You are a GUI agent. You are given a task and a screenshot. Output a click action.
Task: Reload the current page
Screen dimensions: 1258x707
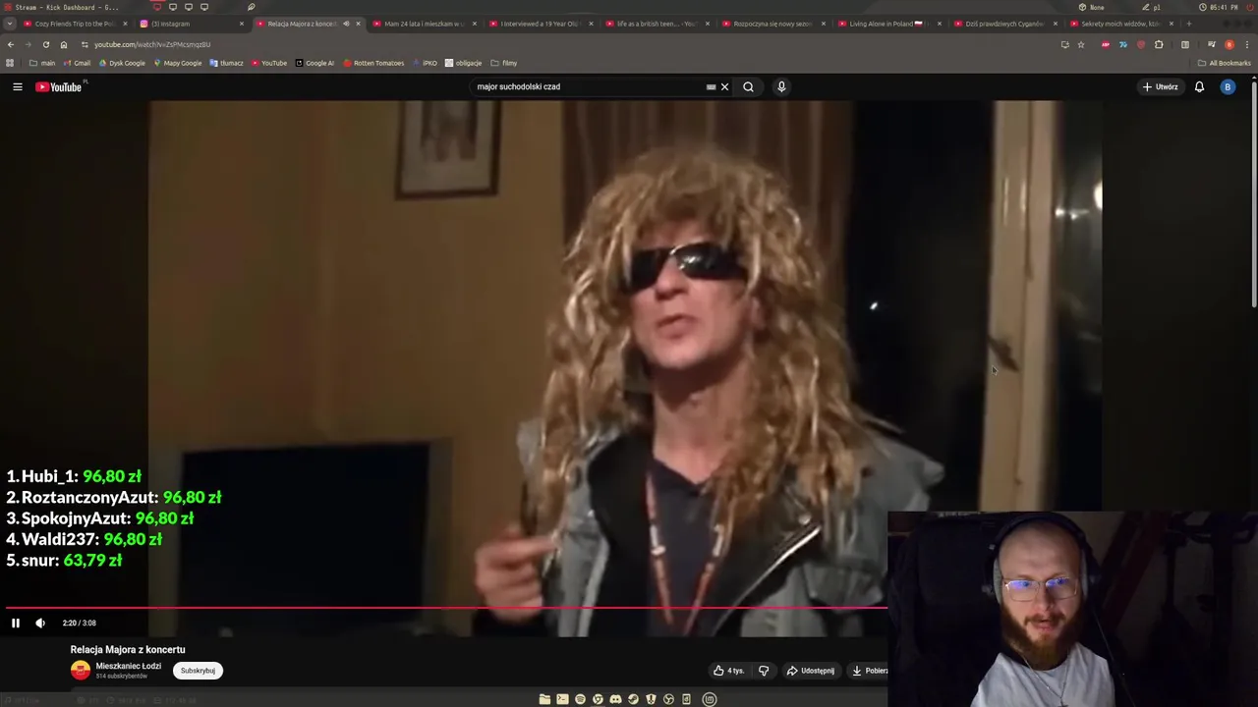[45, 44]
